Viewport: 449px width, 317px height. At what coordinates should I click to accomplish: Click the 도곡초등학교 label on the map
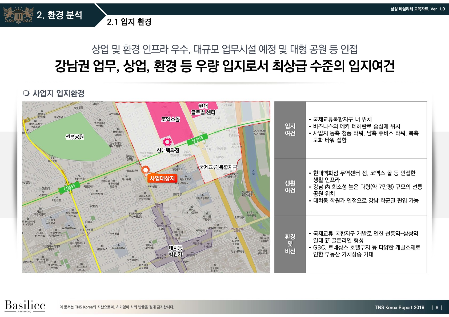[x=118, y=248]
